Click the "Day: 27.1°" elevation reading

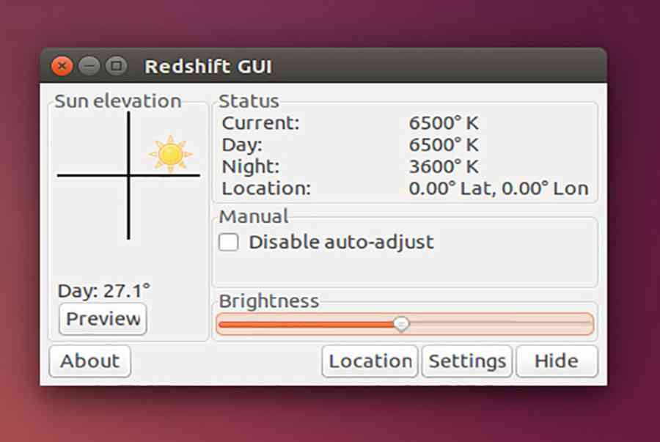104,291
